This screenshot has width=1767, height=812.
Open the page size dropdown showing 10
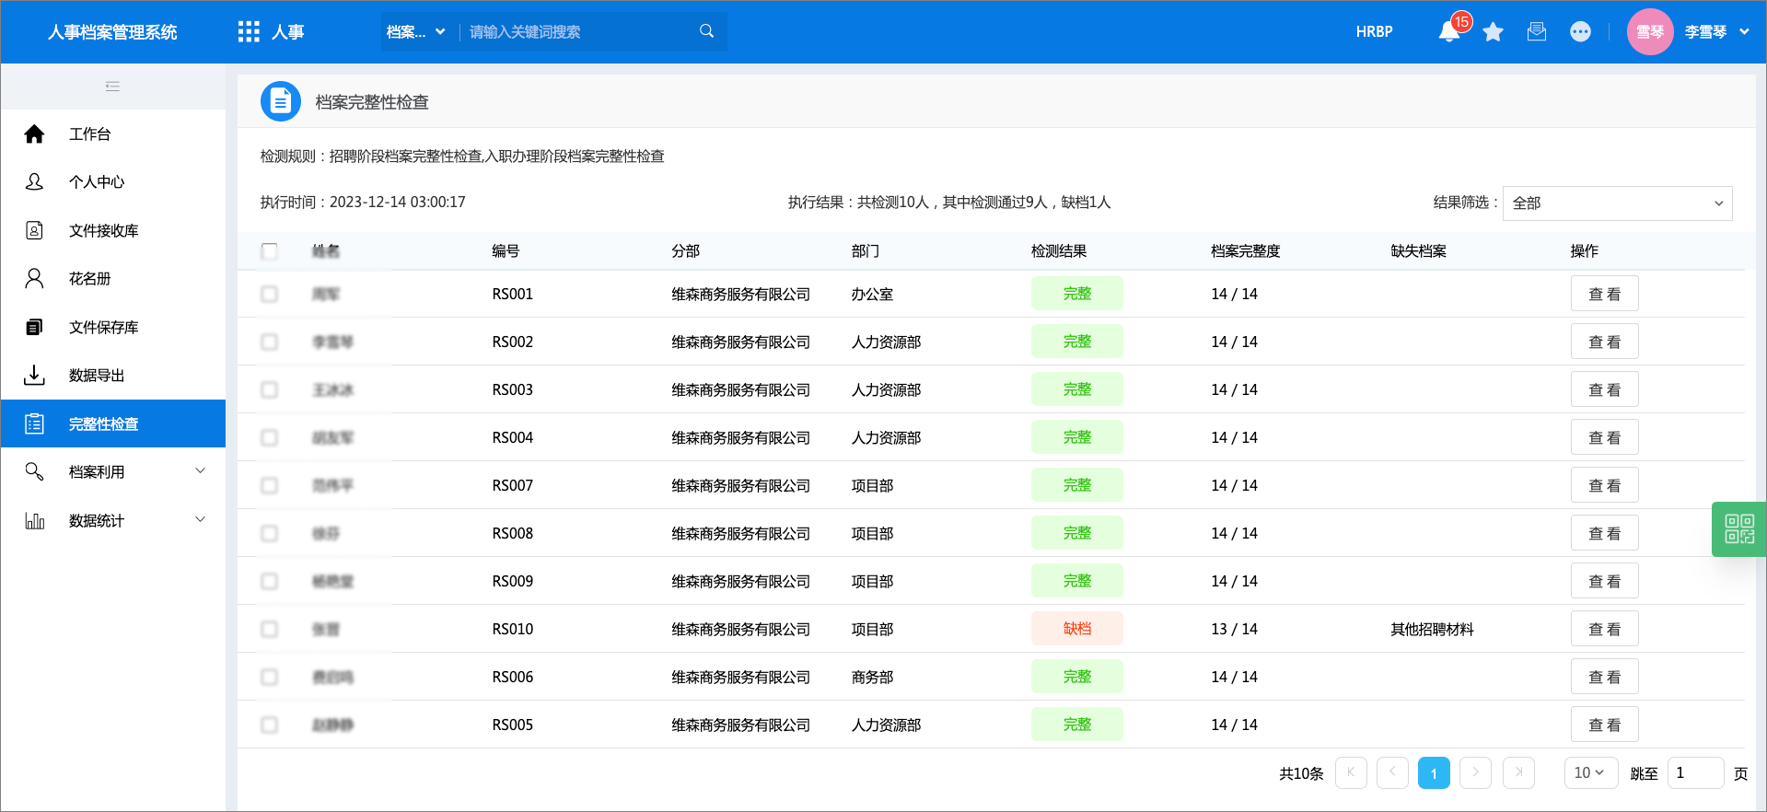[1591, 773]
